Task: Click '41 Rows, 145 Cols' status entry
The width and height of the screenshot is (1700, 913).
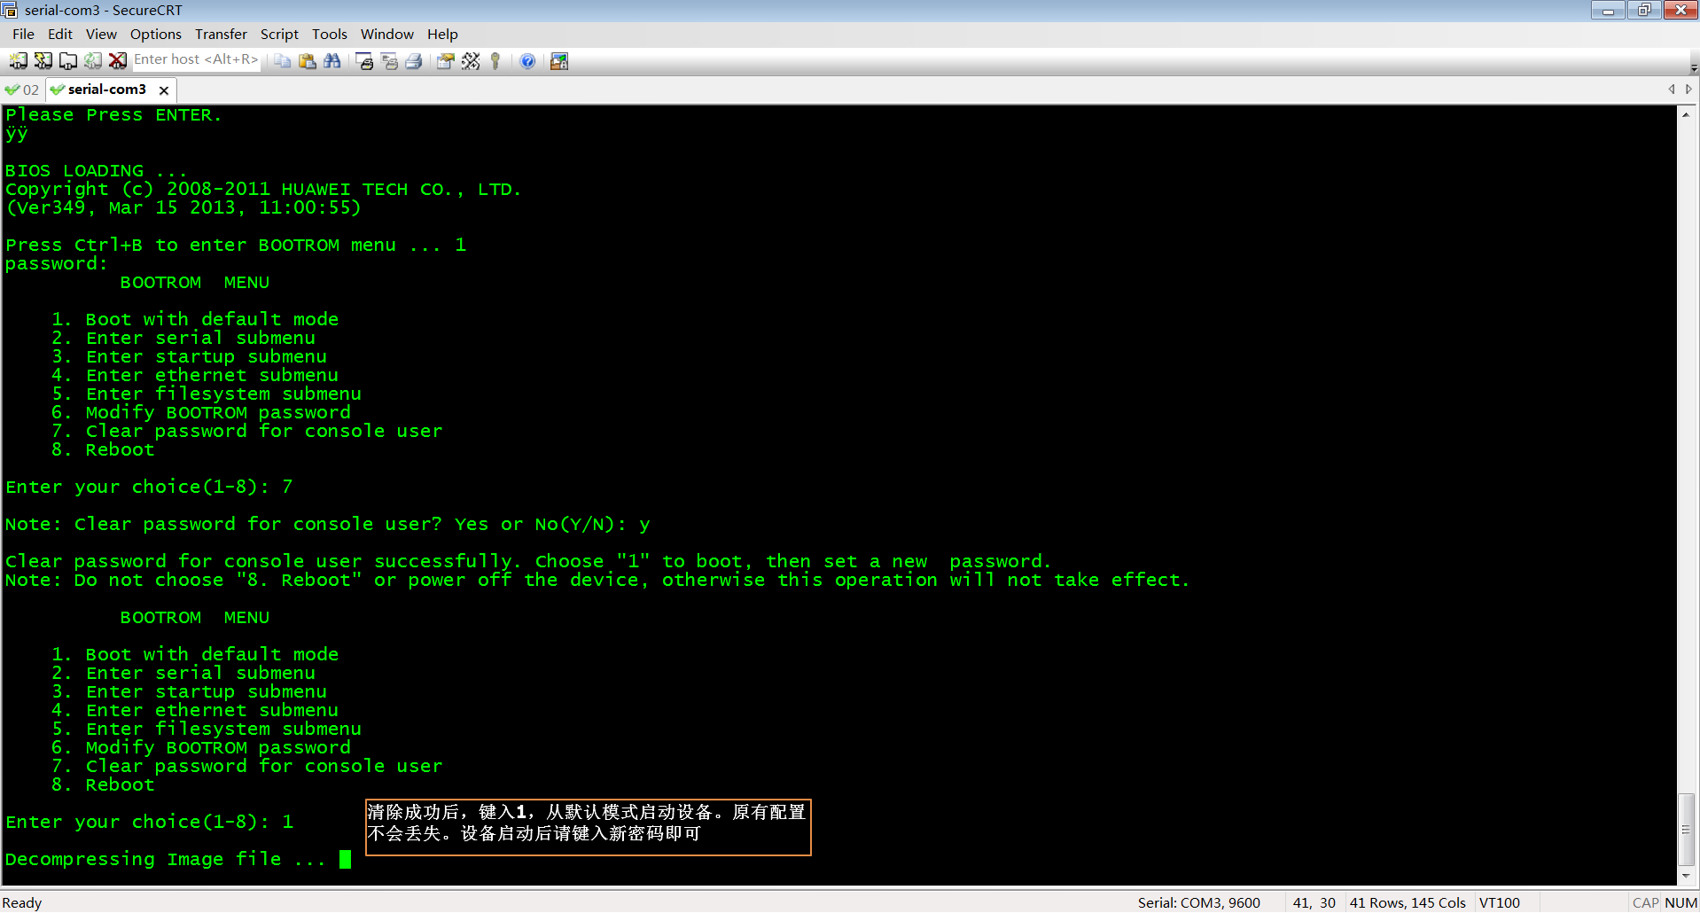Action: tap(1408, 902)
